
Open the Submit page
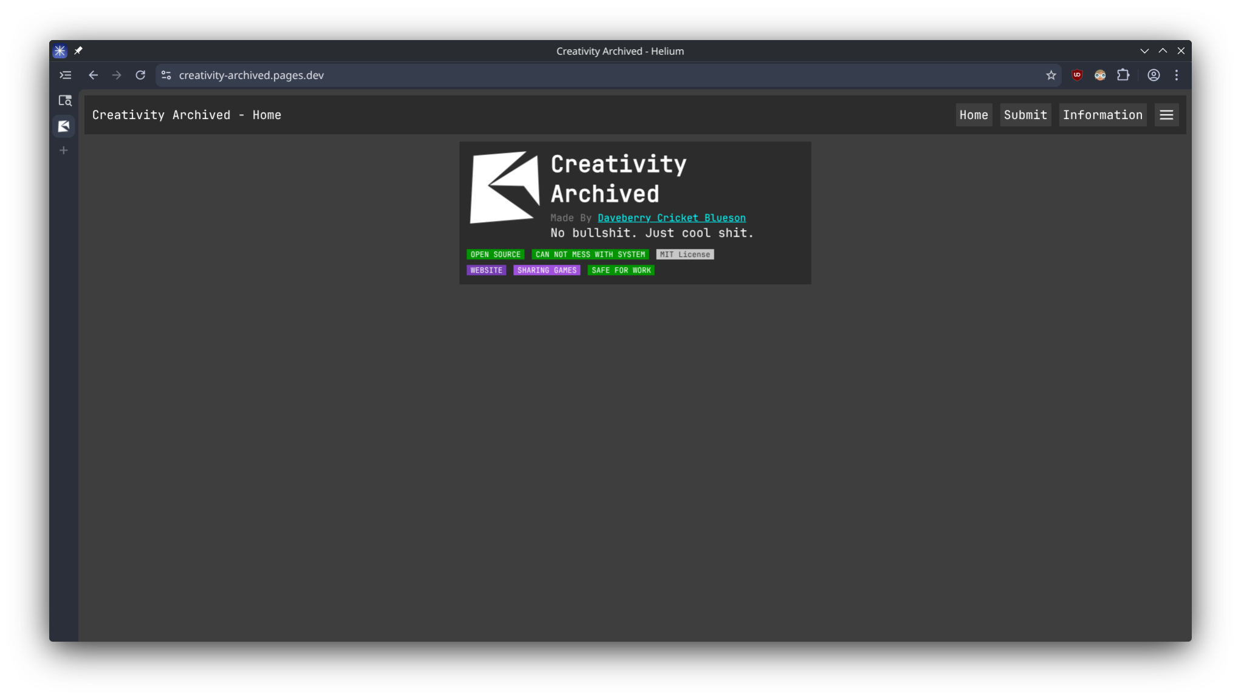click(x=1025, y=115)
